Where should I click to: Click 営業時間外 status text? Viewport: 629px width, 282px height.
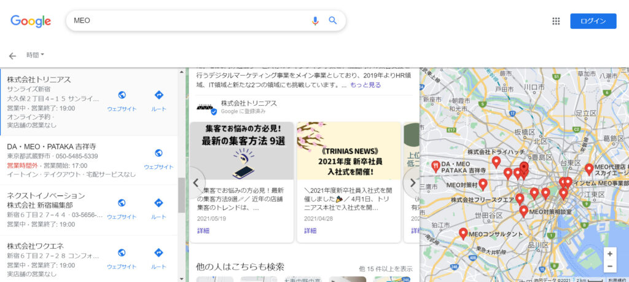[24, 166]
